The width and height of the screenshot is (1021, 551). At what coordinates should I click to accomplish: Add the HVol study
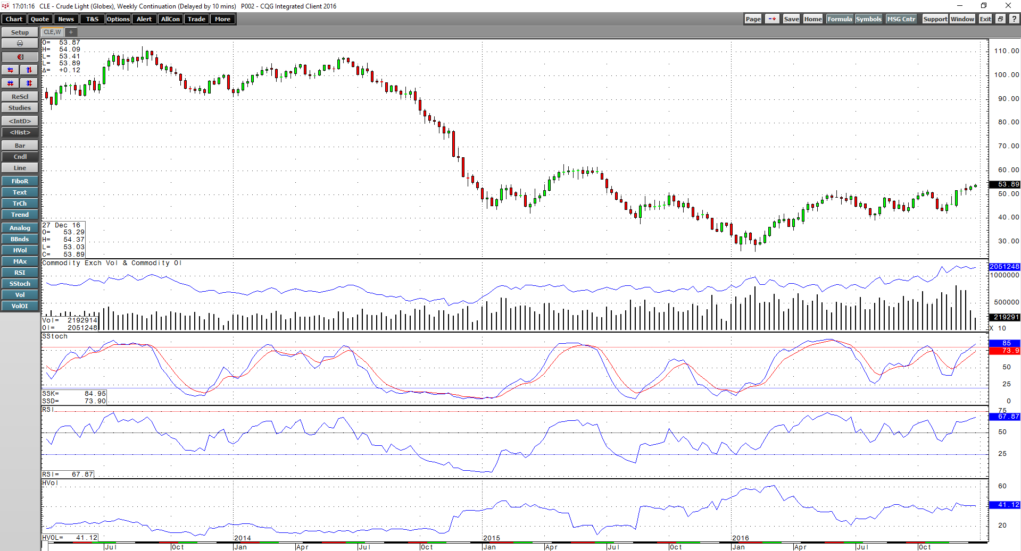point(20,250)
